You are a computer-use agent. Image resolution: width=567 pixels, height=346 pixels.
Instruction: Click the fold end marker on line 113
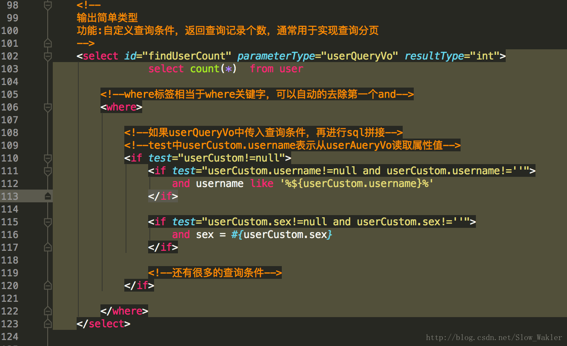[48, 196]
